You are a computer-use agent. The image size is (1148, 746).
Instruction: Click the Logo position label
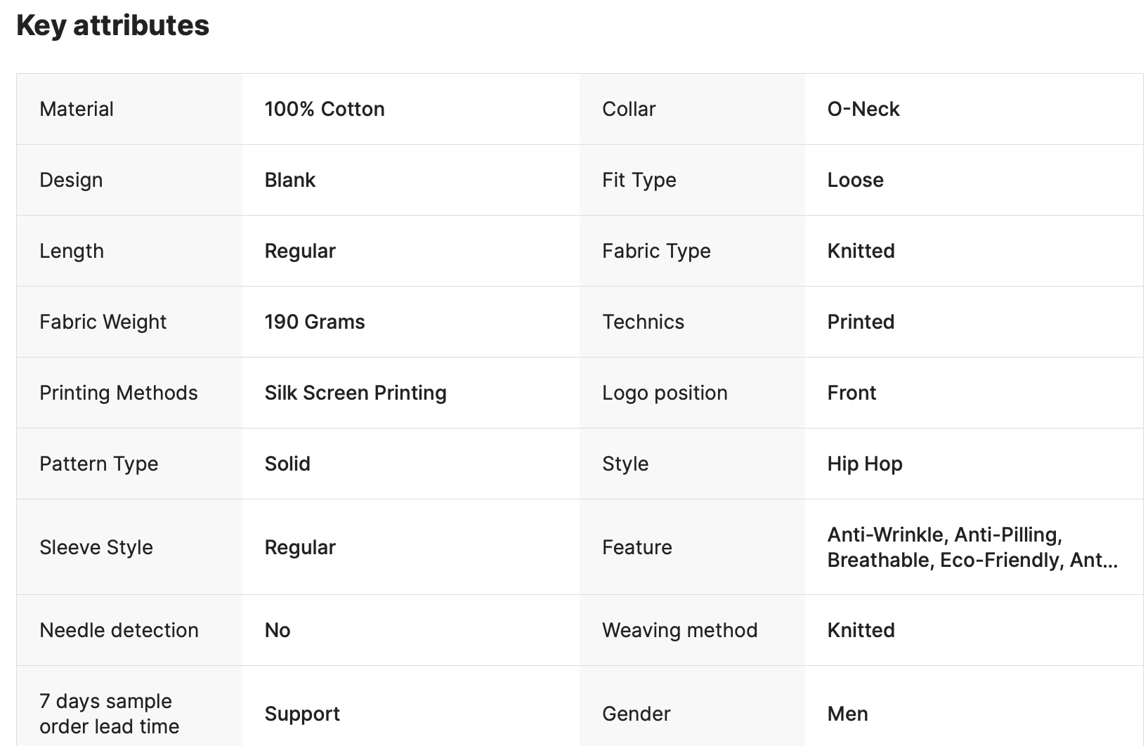(665, 393)
